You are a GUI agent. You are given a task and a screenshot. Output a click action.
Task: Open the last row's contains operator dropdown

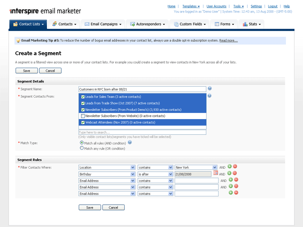155,194
